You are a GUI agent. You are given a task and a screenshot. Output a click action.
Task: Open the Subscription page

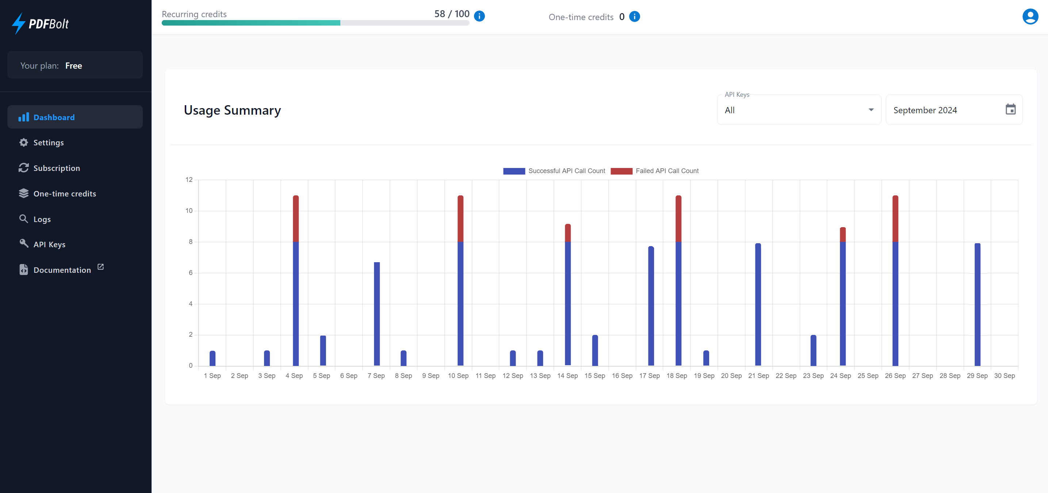[75, 168]
